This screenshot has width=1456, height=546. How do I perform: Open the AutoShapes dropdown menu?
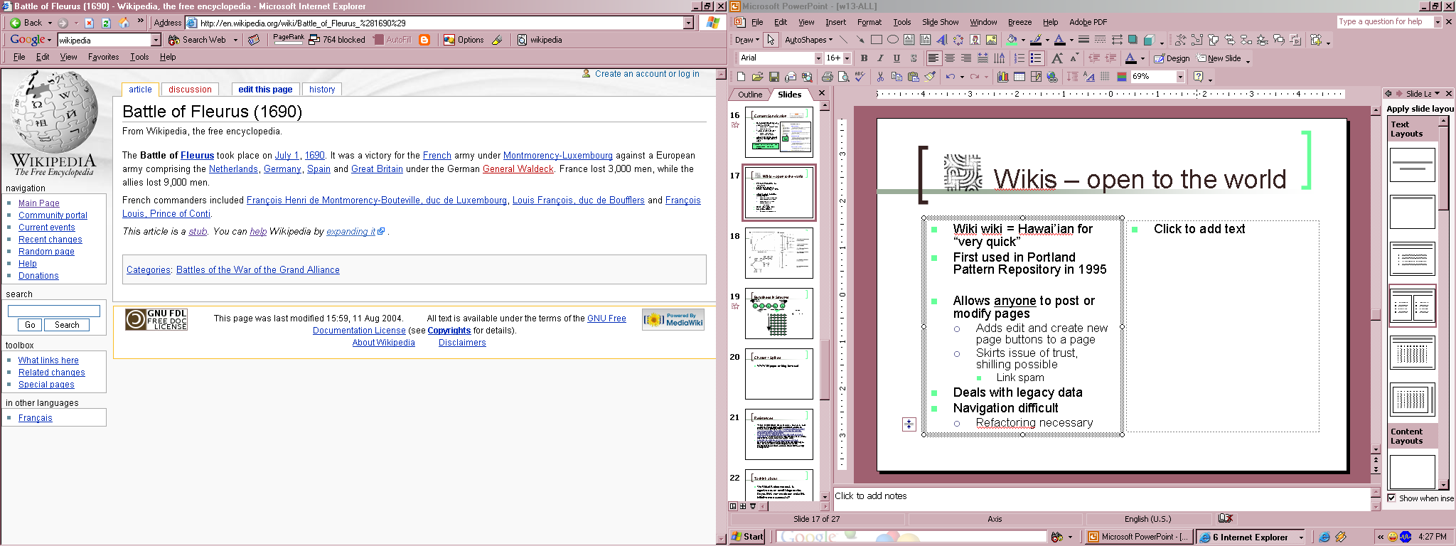click(x=808, y=40)
